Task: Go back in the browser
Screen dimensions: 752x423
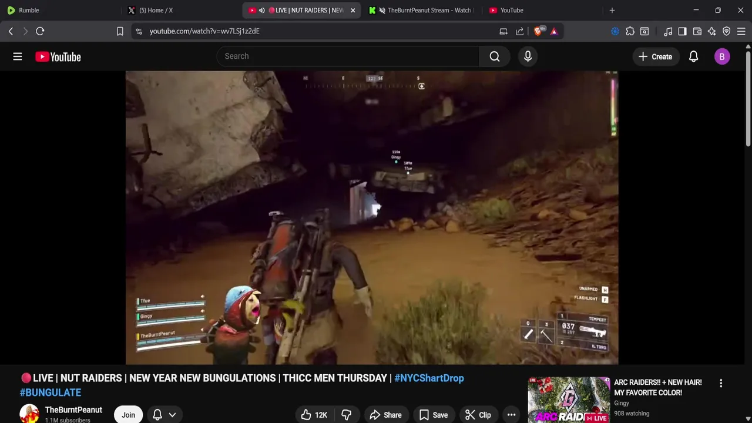Action: point(11,31)
